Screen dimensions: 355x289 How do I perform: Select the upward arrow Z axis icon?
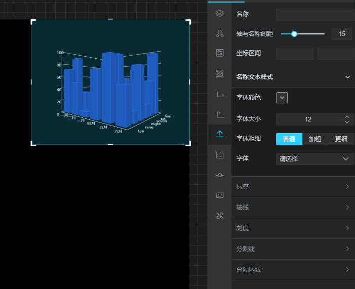[220, 134]
